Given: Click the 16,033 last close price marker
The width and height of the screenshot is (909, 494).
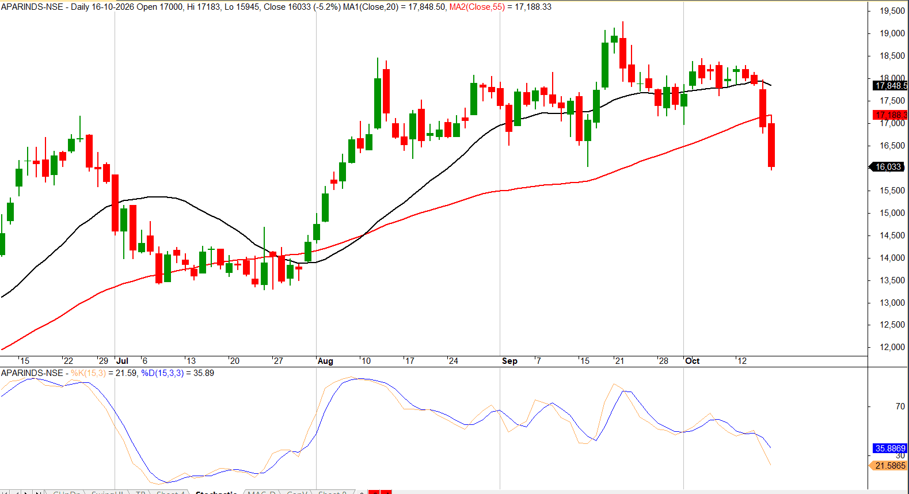Looking at the screenshot, I should point(888,167).
